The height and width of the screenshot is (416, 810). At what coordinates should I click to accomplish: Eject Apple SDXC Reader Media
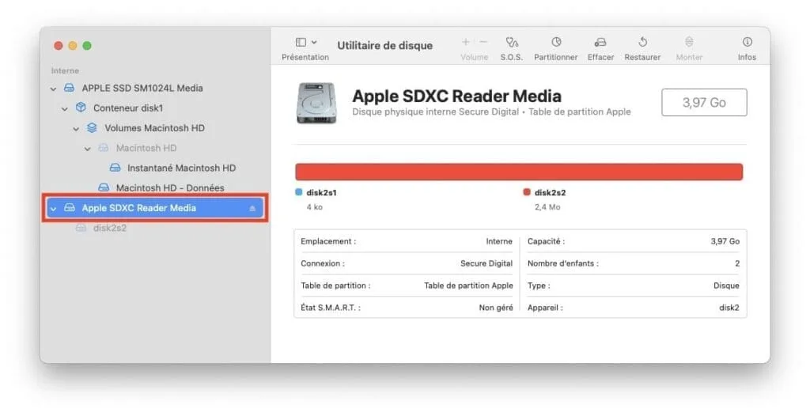(252, 208)
